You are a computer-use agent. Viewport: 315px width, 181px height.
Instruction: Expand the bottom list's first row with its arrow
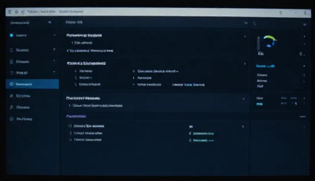click(x=243, y=126)
